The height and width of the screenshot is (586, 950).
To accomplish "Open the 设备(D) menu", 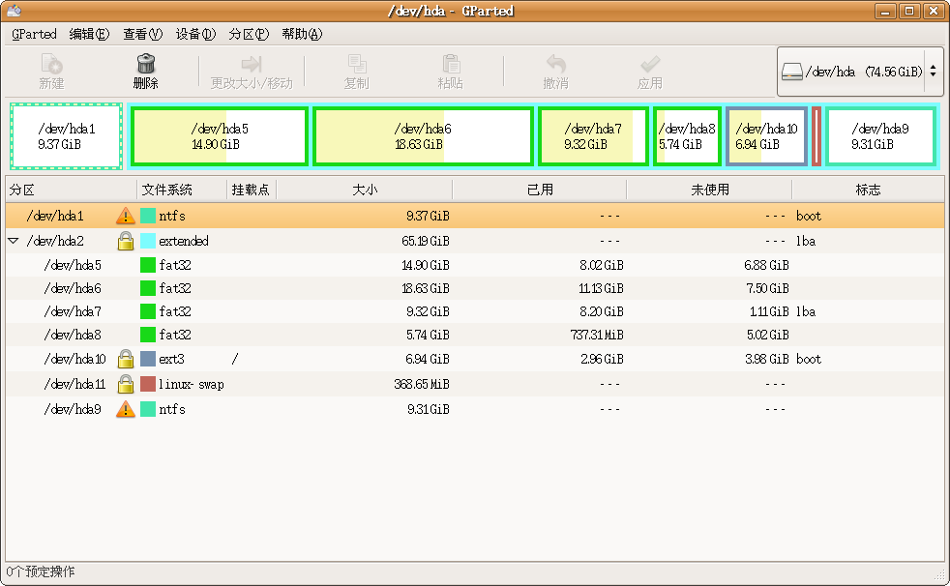I will pyautogui.click(x=195, y=34).
